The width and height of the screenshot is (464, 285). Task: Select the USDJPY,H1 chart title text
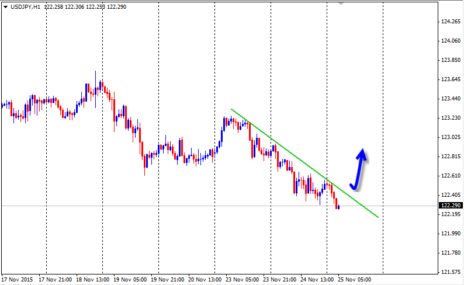coord(26,7)
